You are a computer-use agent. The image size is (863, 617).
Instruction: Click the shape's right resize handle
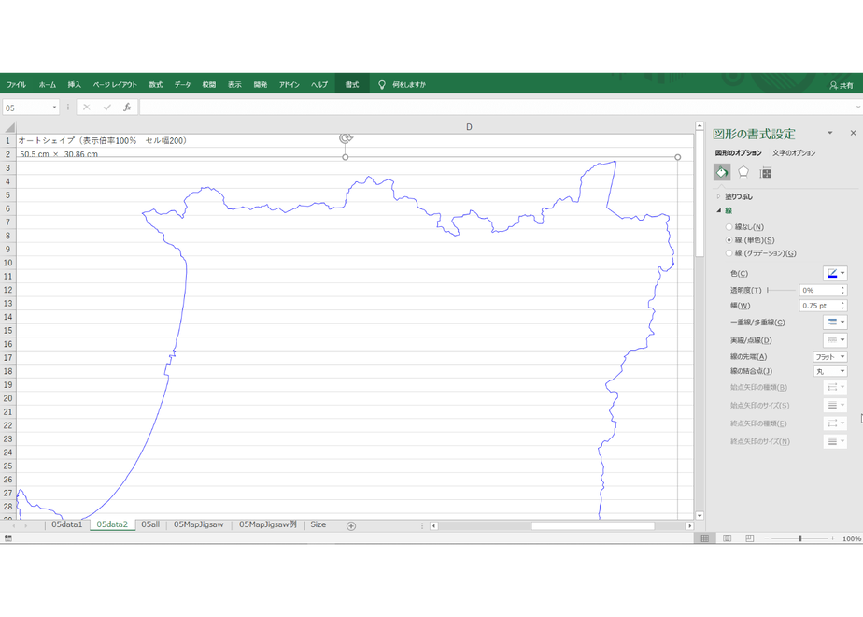(x=677, y=157)
